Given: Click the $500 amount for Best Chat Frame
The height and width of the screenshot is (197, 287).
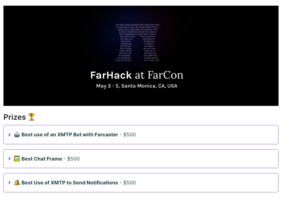Looking at the screenshot, I should tap(73, 159).
